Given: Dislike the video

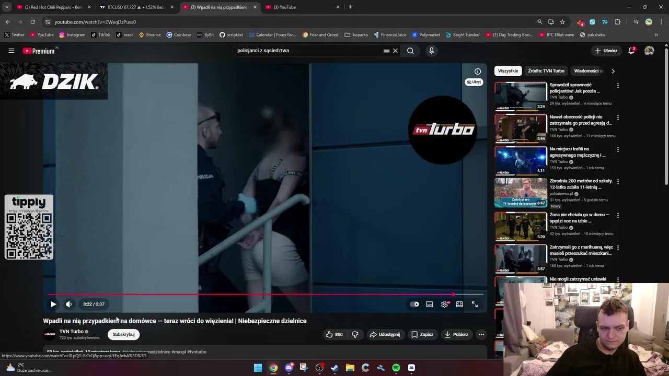Looking at the screenshot, I should 355,334.
